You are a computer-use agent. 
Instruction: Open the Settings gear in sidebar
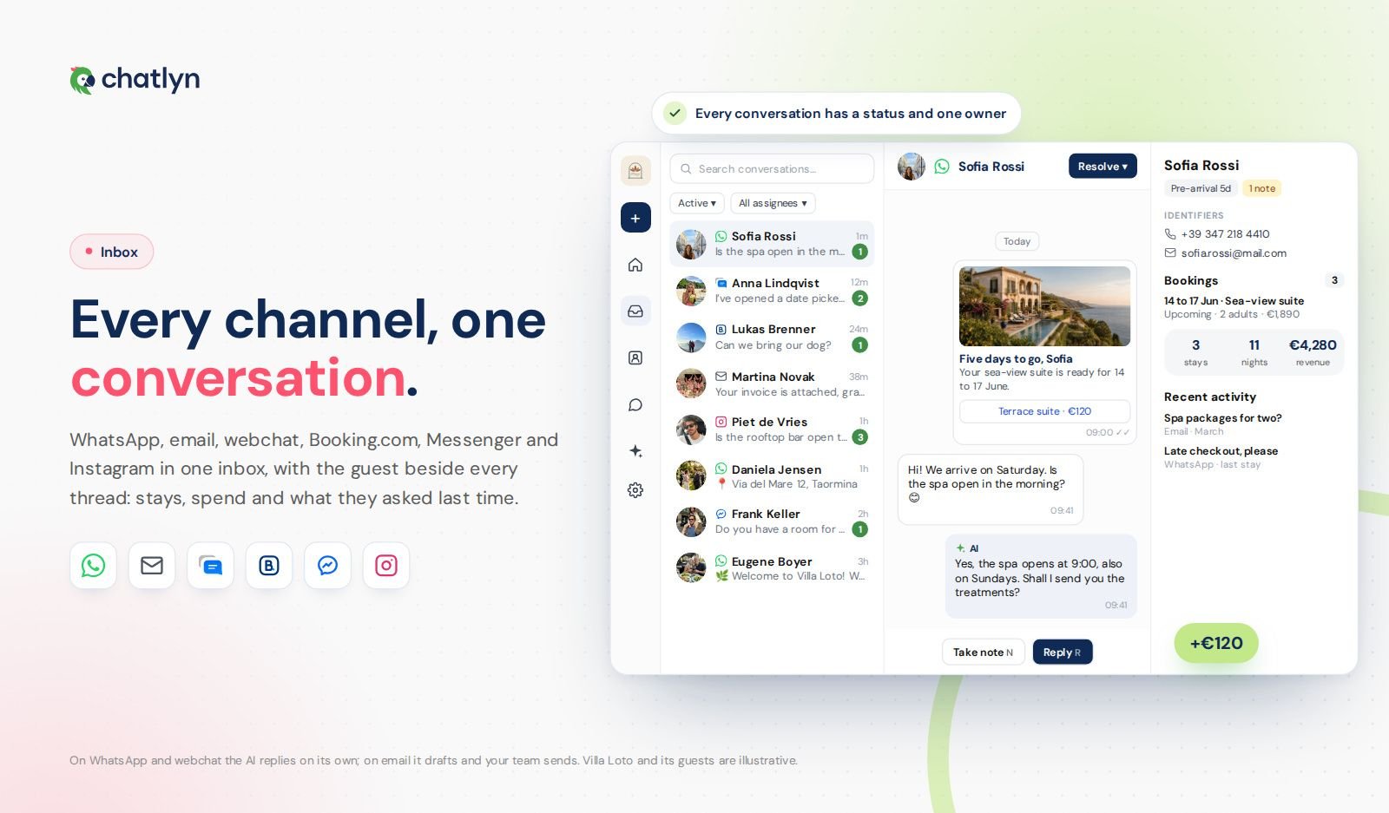pyautogui.click(x=635, y=490)
